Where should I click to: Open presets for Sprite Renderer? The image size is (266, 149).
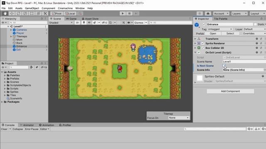(x=261, y=43)
